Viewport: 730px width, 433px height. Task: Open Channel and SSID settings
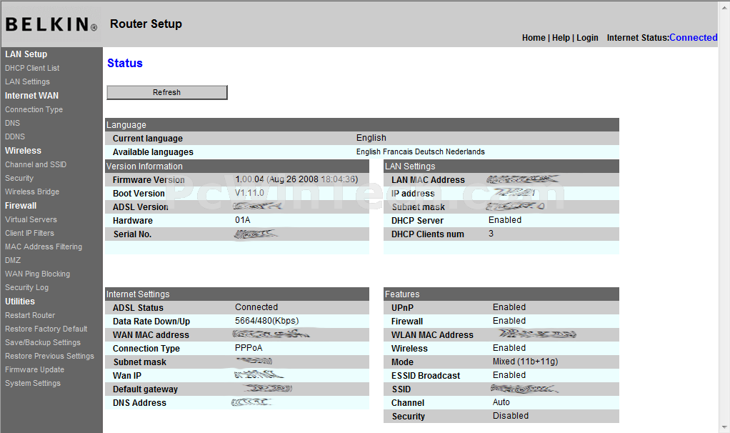[36, 164]
